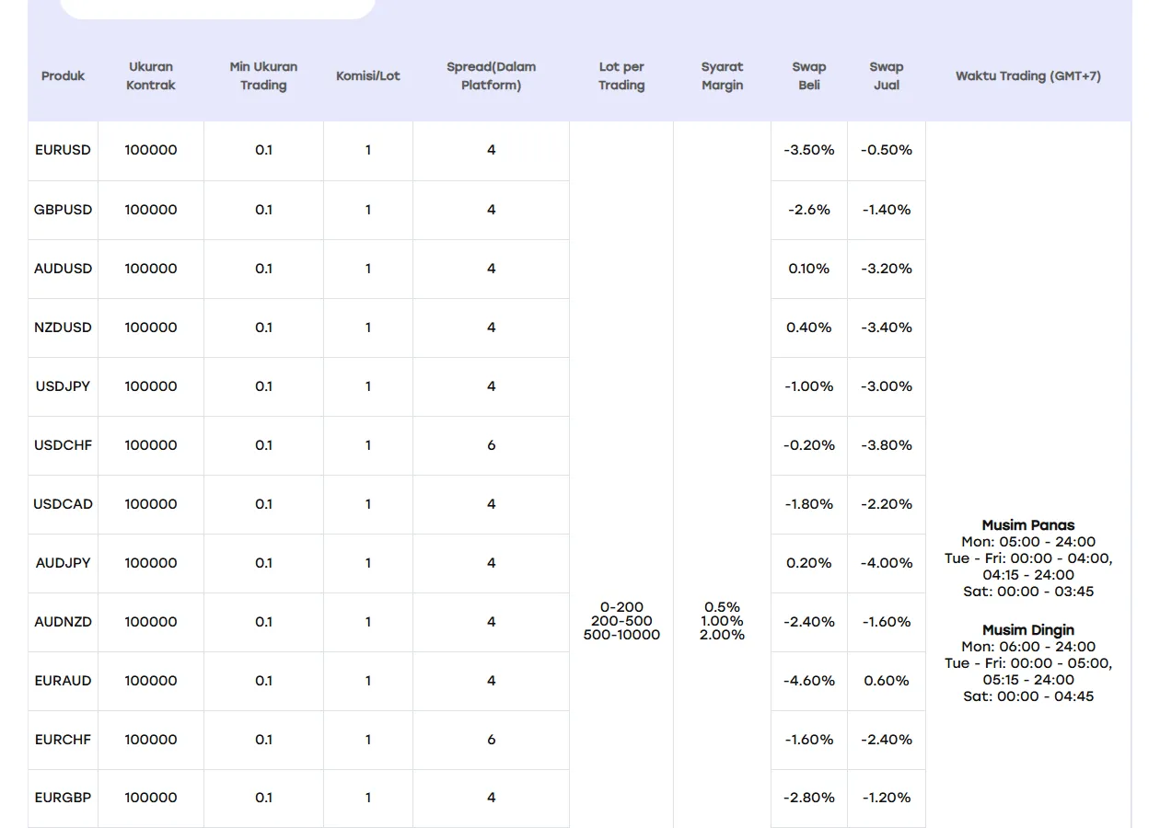This screenshot has height=828, width=1160.
Task: Select the AUDUSD product cell
Action: (63, 269)
